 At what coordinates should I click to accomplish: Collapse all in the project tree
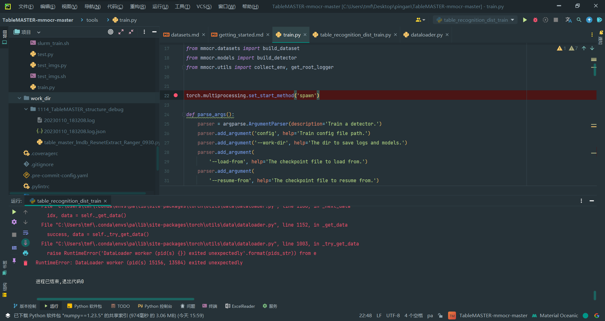click(131, 32)
